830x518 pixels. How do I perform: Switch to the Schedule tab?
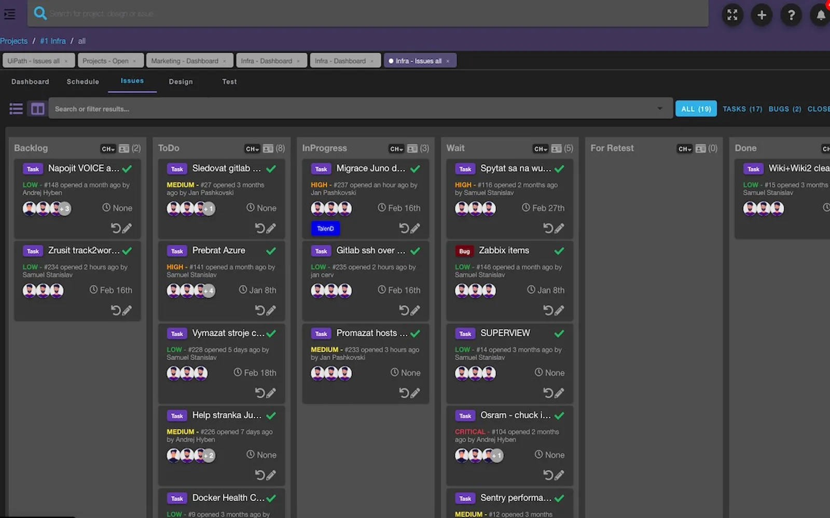(82, 82)
